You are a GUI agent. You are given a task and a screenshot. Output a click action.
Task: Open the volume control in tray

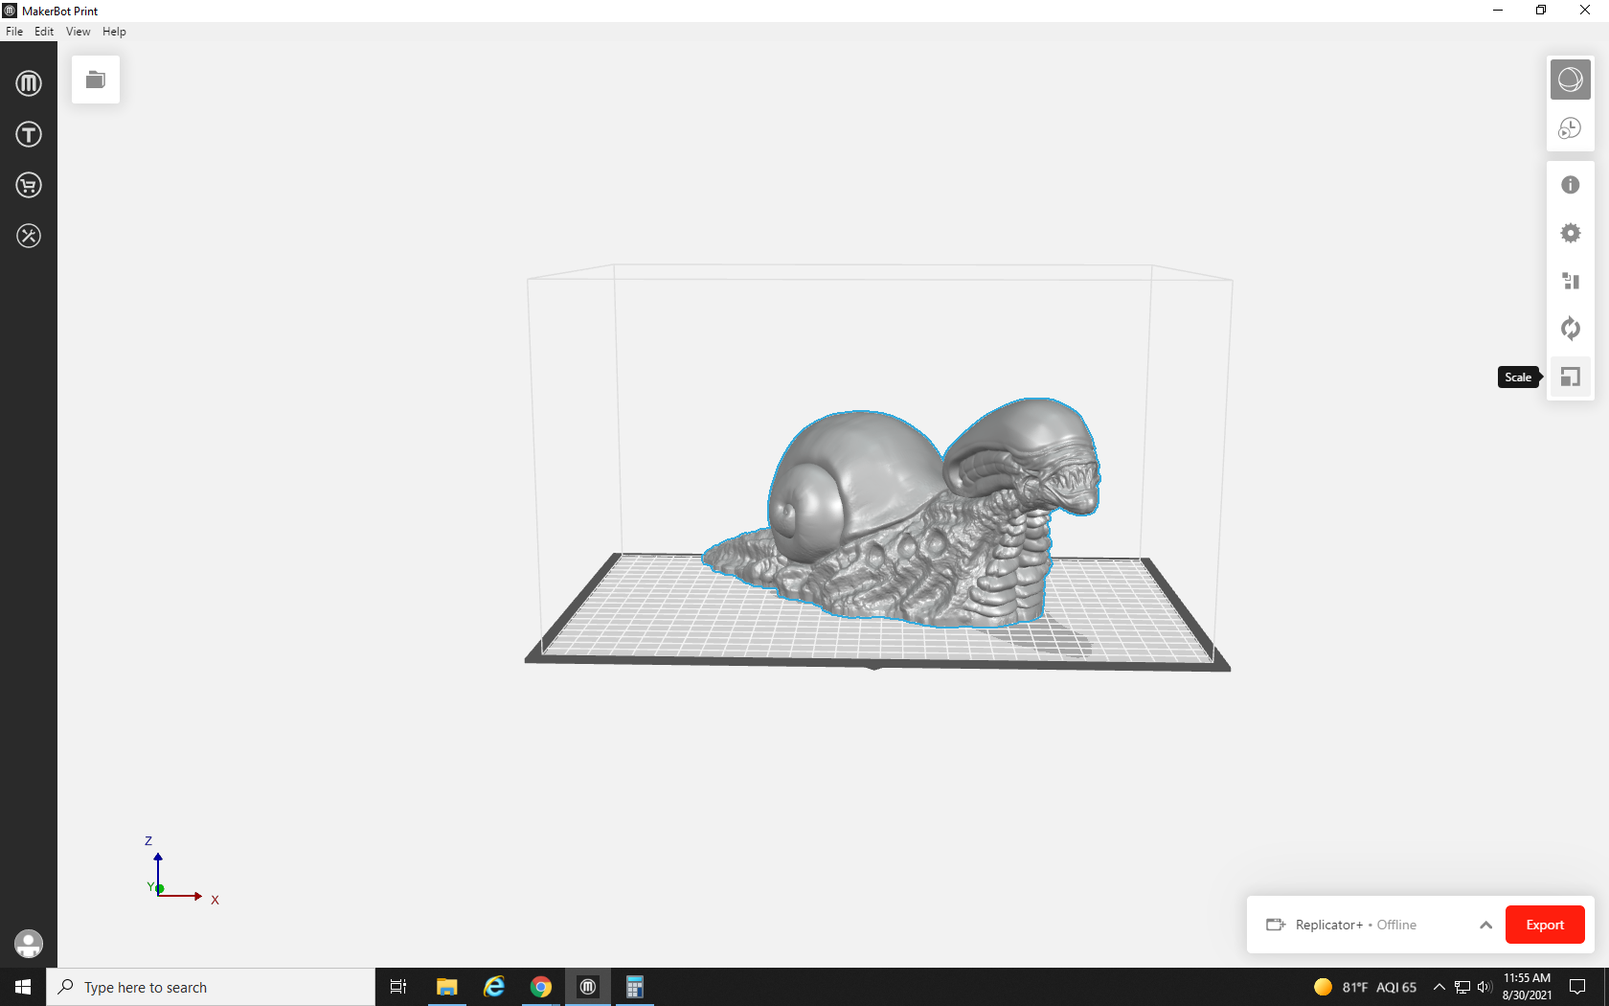click(1484, 987)
